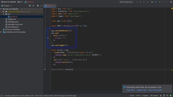Expand Scratches and Consoles node
The height and width of the screenshot is (97, 173).
click(1, 32)
